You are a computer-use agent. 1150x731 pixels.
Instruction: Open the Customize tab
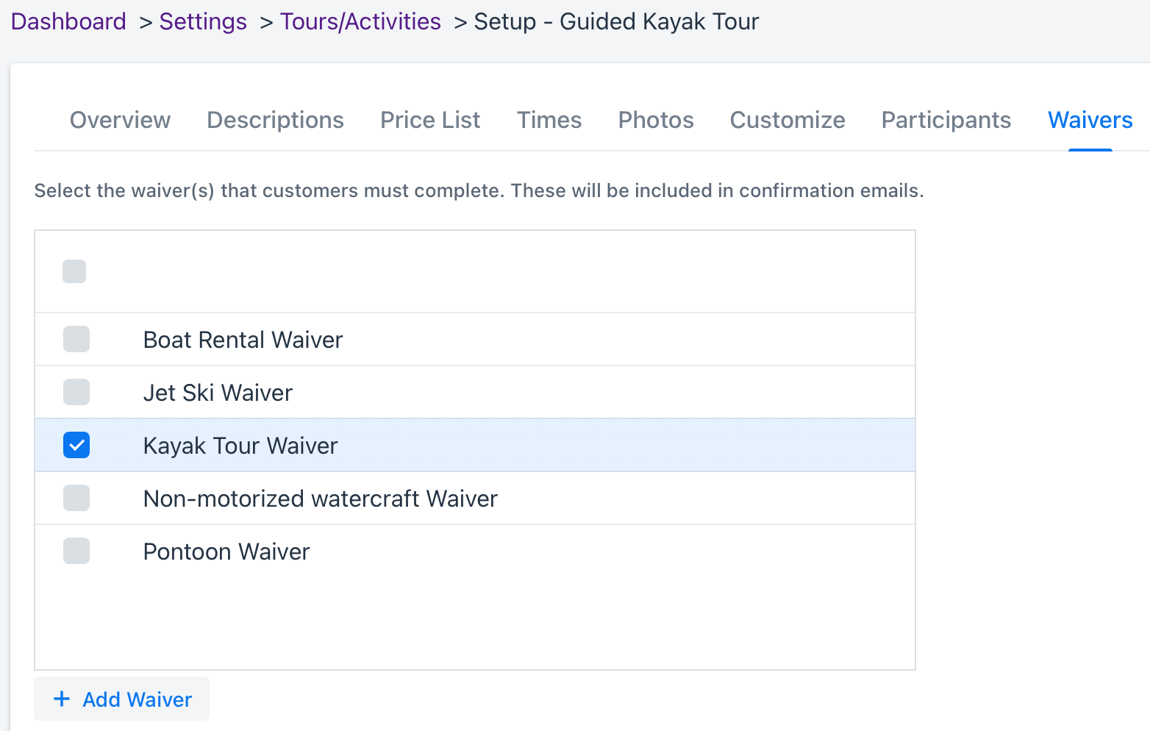(x=787, y=120)
